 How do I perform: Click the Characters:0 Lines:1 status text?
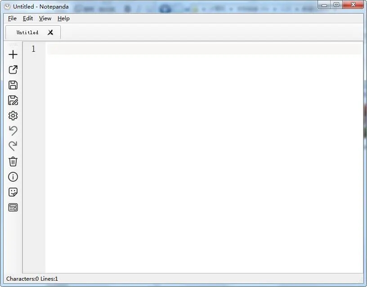click(32, 278)
